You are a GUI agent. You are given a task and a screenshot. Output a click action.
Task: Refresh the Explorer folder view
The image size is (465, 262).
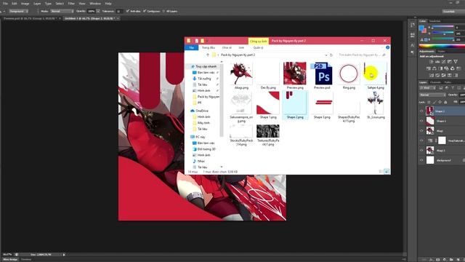click(331, 55)
